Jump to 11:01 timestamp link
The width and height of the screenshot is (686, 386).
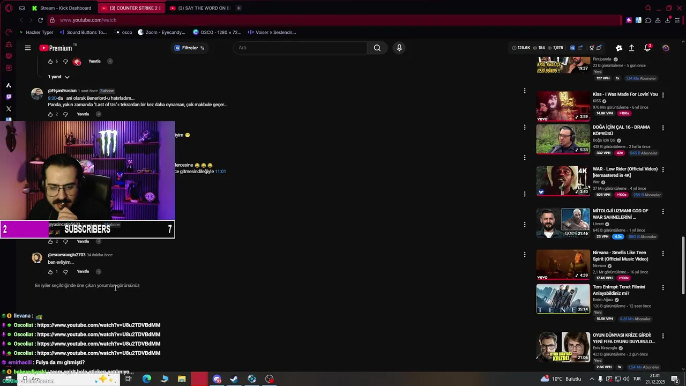(x=220, y=172)
